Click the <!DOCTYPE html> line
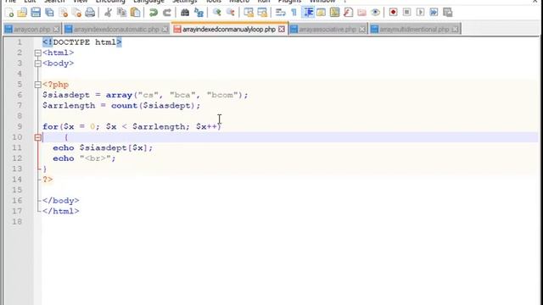 coord(82,42)
